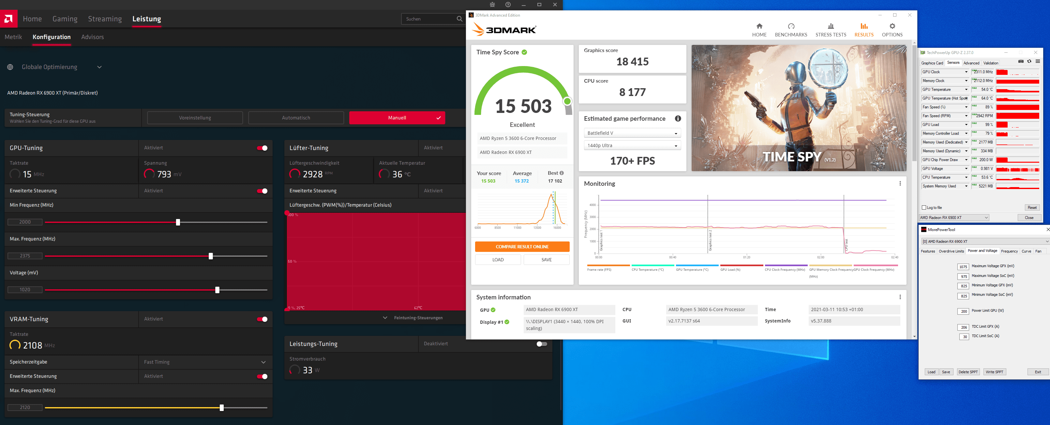Click COMPARE RESULT ONLINE button

(x=522, y=246)
